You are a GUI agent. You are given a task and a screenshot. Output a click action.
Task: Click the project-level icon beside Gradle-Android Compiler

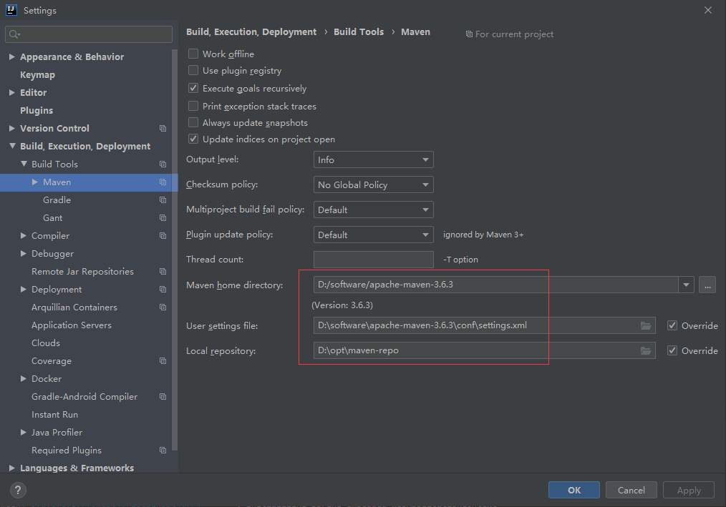(x=163, y=396)
